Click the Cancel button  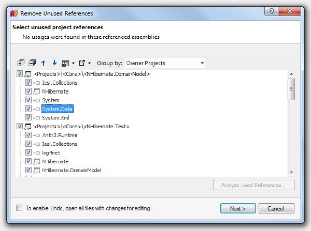tap(276, 208)
